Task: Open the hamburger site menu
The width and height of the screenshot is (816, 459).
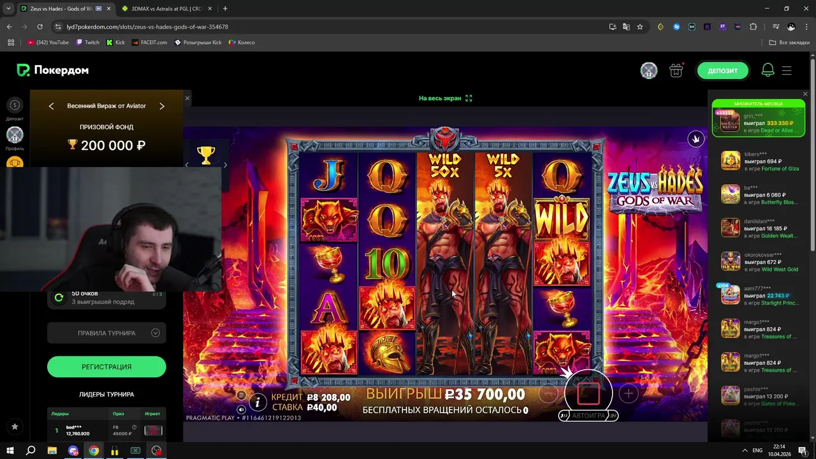Action: click(787, 71)
